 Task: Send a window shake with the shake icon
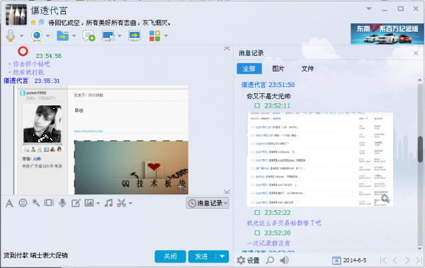coord(49,203)
